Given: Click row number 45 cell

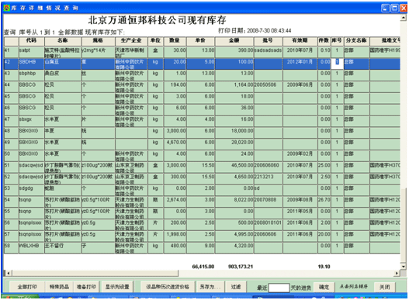Looking at the screenshot, I should 11,98.
